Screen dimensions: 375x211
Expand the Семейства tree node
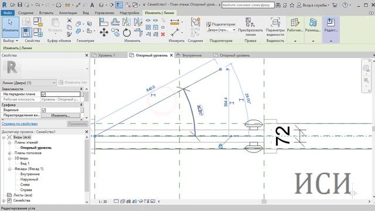pos(4,200)
